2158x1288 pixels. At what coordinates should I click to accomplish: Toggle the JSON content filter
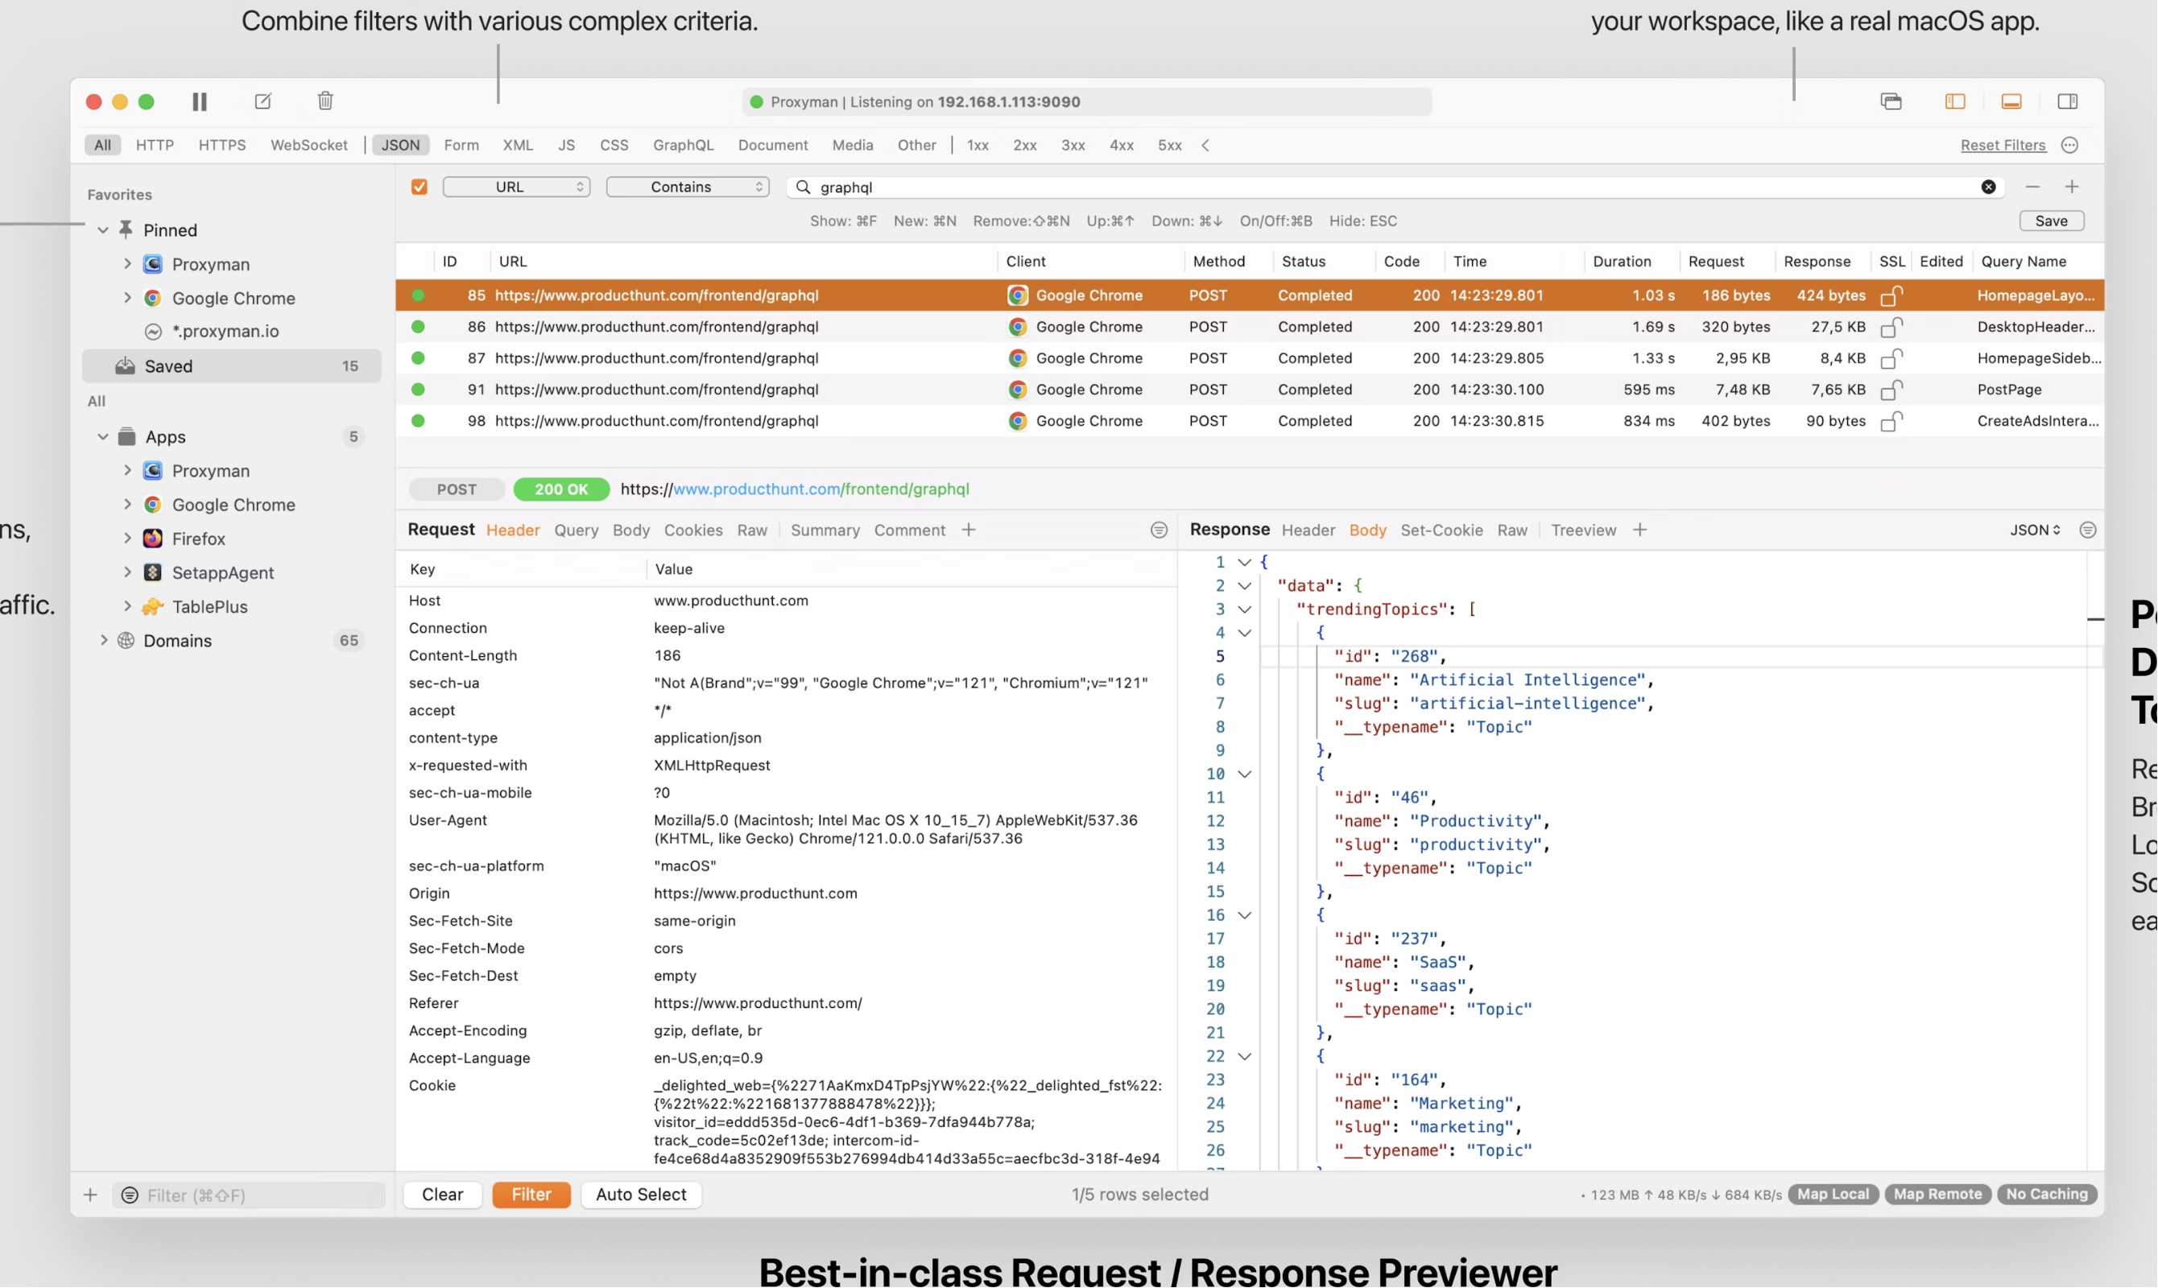point(400,145)
